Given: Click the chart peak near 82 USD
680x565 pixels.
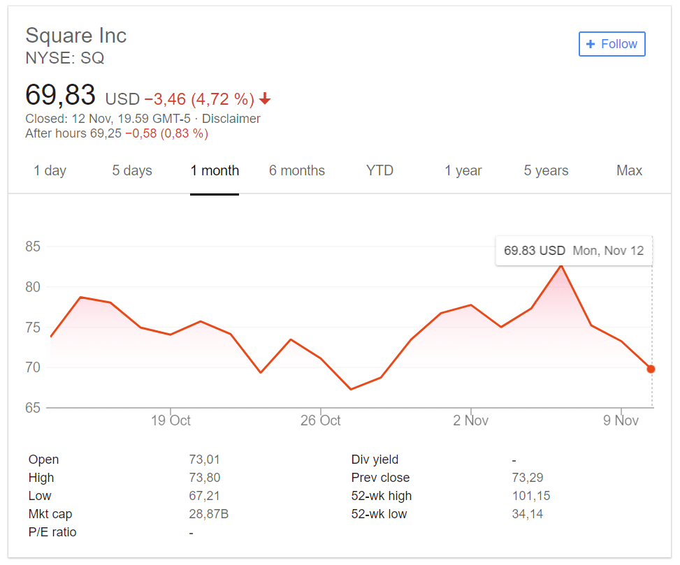Looking at the screenshot, I should click(x=560, y=265).
